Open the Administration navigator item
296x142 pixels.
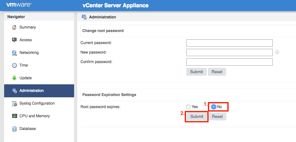click(39, 91)
